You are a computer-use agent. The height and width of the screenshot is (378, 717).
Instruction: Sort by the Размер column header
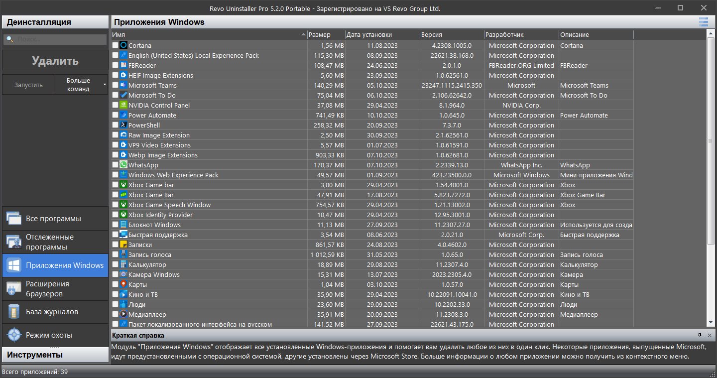(x=326, y=35)
